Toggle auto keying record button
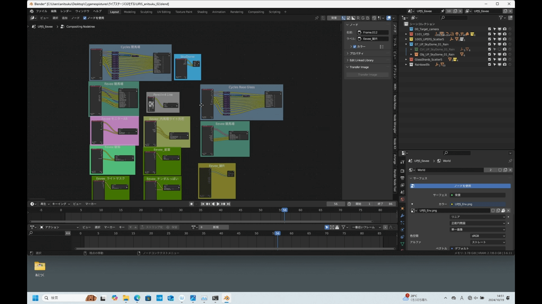542x304 pixels. [191, 204]
